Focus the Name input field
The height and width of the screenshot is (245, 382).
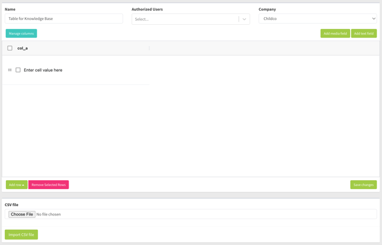[64, 19]
